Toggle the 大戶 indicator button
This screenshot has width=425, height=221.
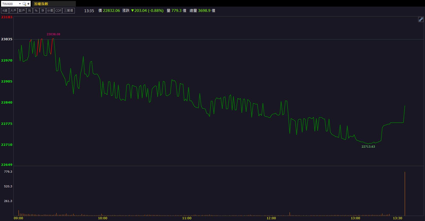point(13,11)
